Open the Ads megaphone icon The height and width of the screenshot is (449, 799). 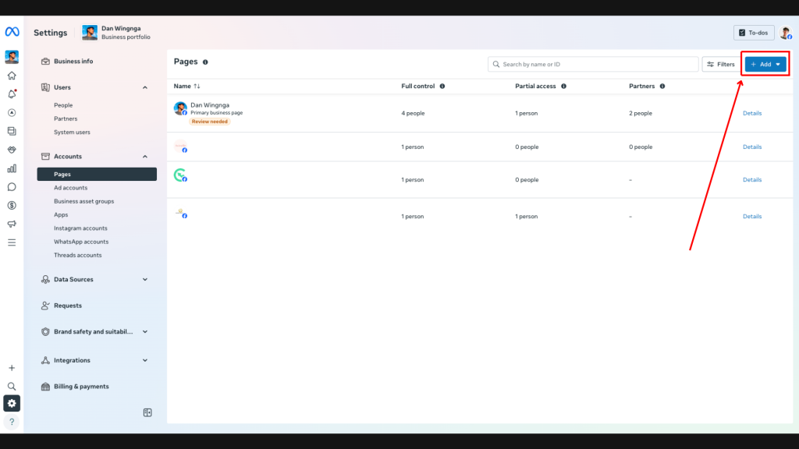point(12,224)
